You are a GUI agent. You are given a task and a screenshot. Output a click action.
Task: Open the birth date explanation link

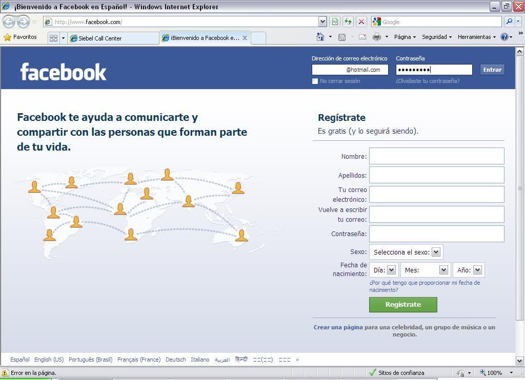coord(425,286)
